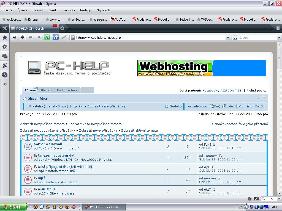Image resolution: width=282 pixels, height=211 pixels.
Task: Select the Podpora fóra tab
Action: coord(67,90)
